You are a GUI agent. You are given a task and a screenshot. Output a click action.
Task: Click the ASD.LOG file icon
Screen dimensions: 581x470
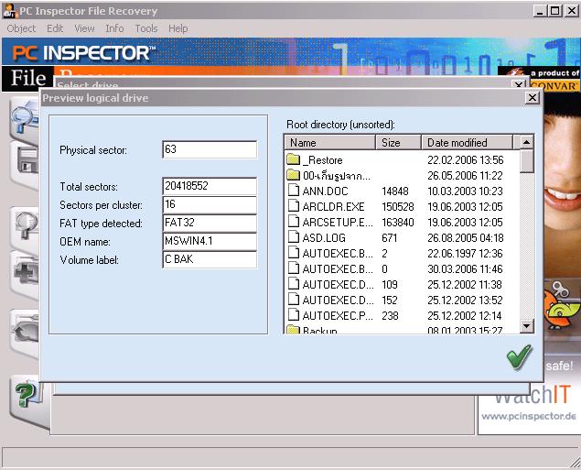(x=294, y=237)
